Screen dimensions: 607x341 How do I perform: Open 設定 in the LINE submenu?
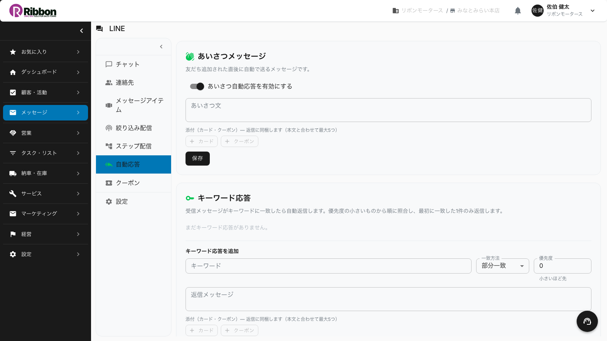pos(134,202)
